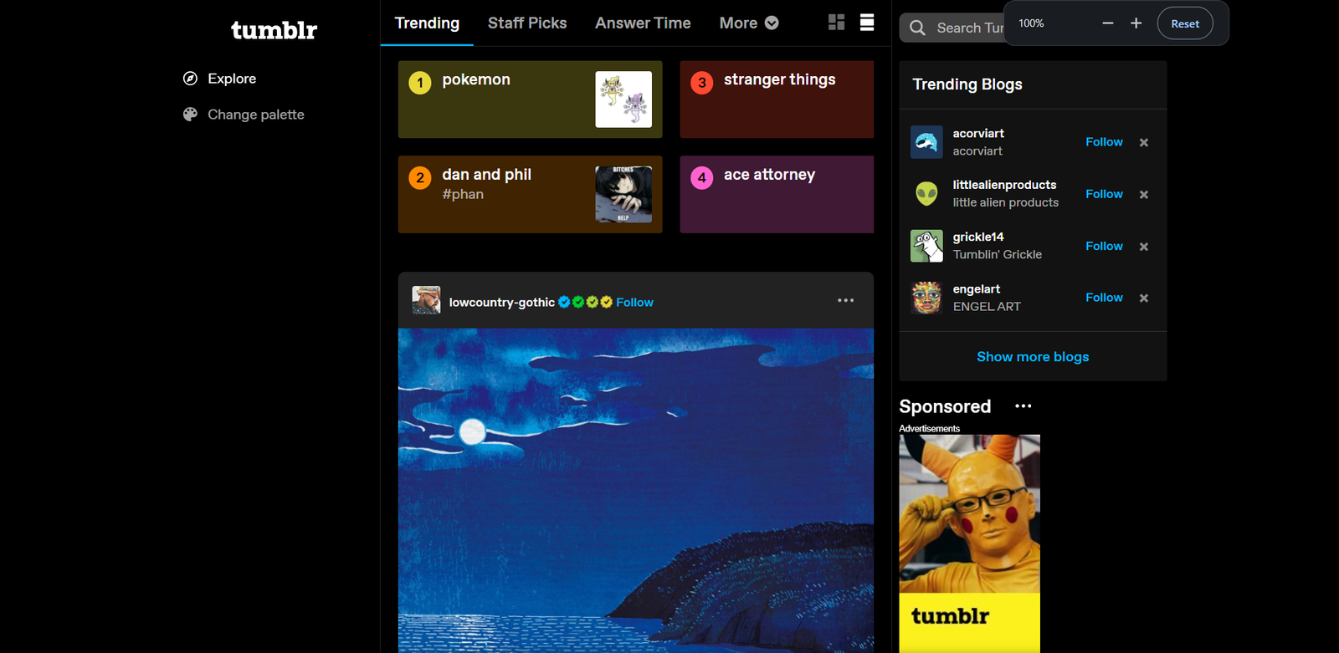Click 'little alien products' subtitle
The height and width of the screenshot is (653, 1339).
tap(1005, 202)
